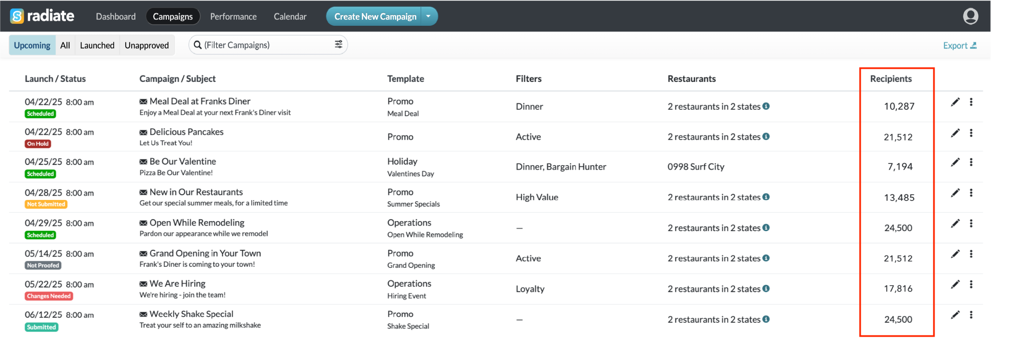Show restaurant info for Weekly Shake Special
1030x343 pixels.
[766, 319]
